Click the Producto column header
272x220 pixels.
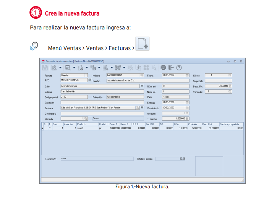click(x=81, y=124)
